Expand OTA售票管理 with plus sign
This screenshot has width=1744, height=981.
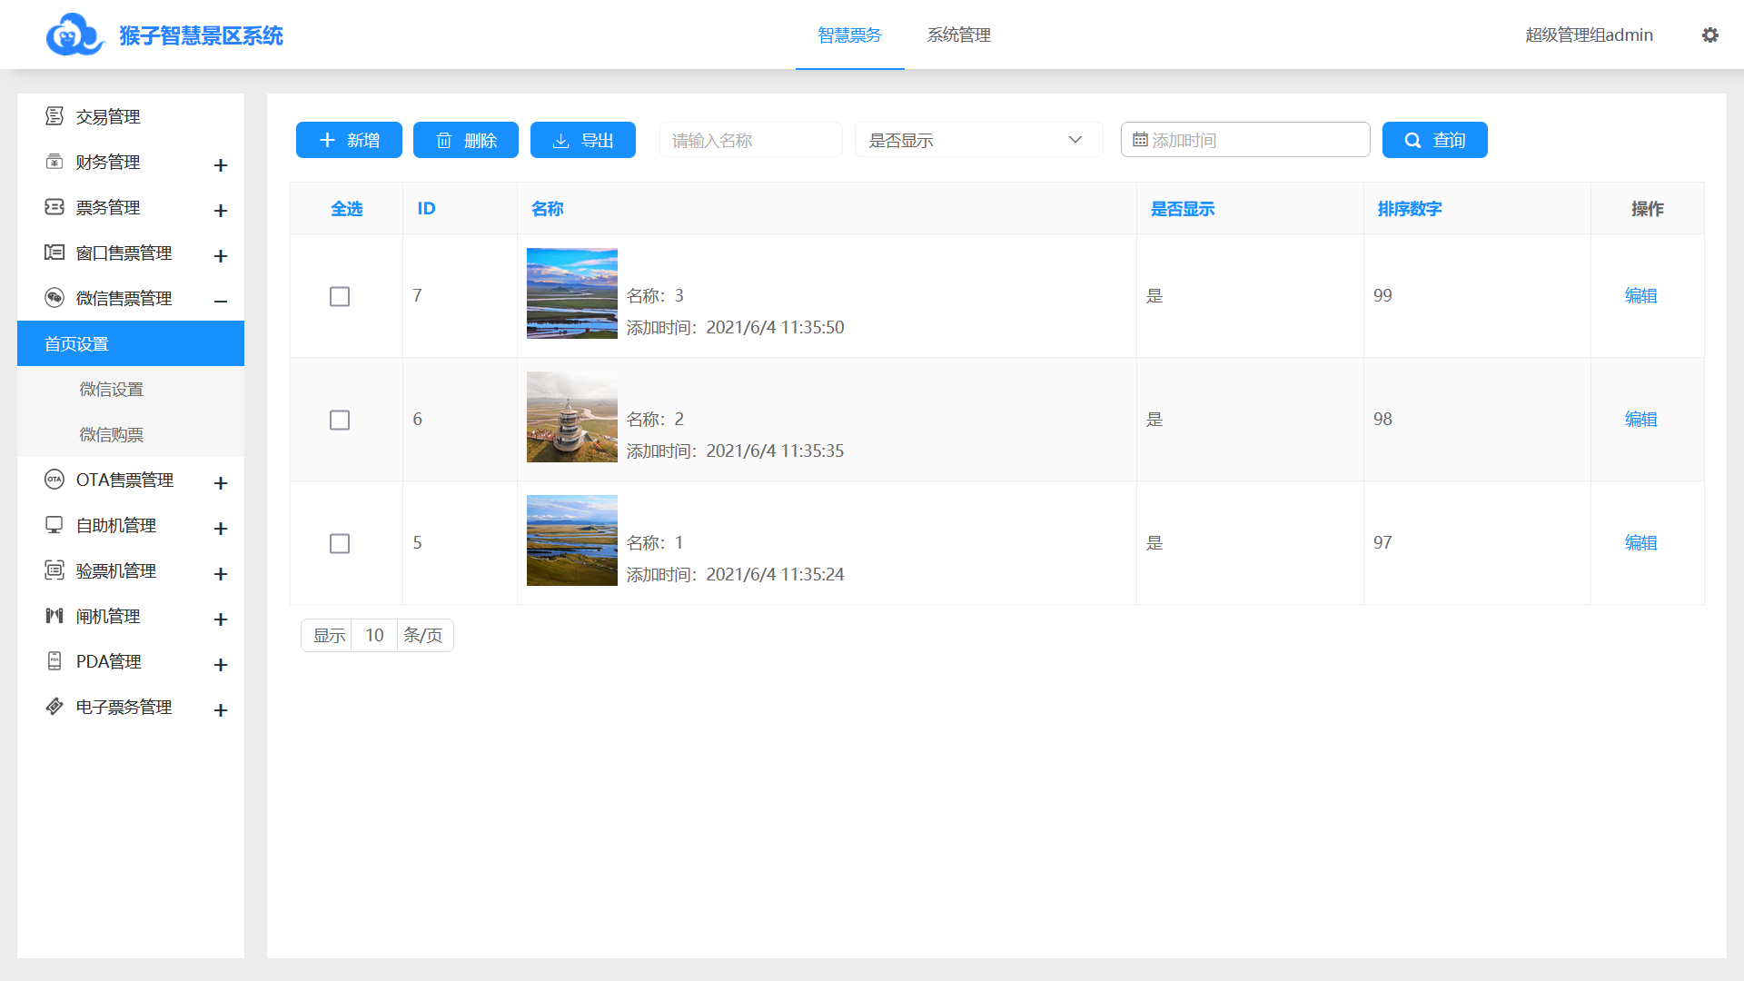pos(221,482)
